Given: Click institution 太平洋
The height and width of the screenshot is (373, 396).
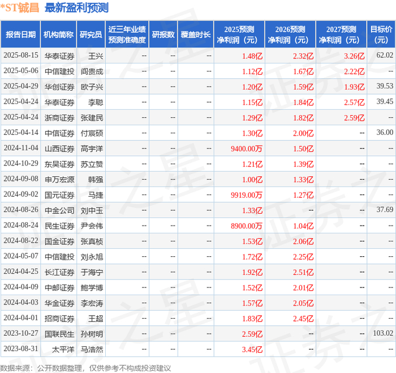Looking at the screenshot, I should point(63,349).
